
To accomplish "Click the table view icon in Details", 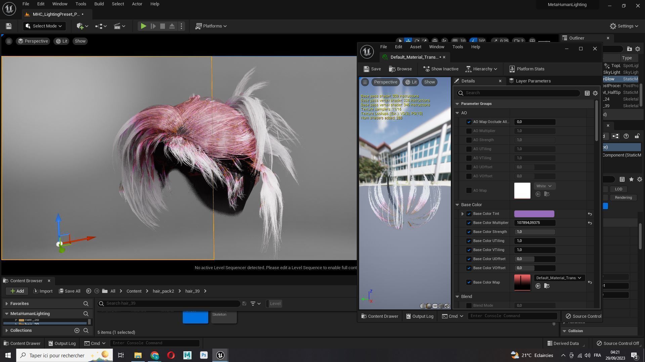I will pyautogui.click(x=587, y=93).
